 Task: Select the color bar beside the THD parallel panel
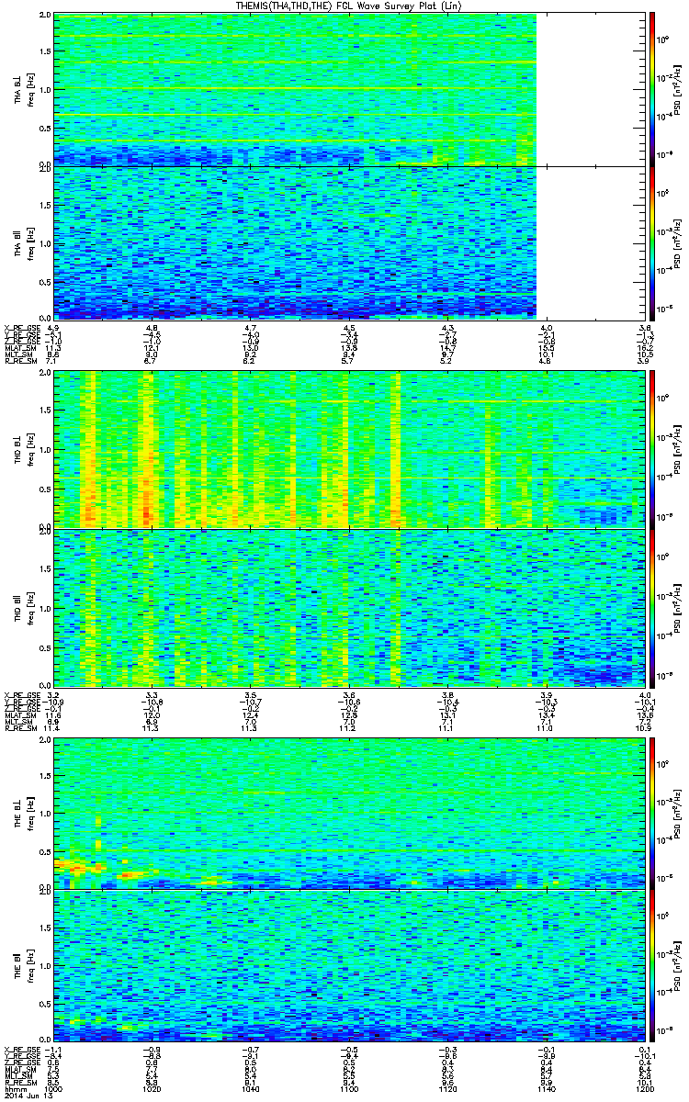click(651, 608)
